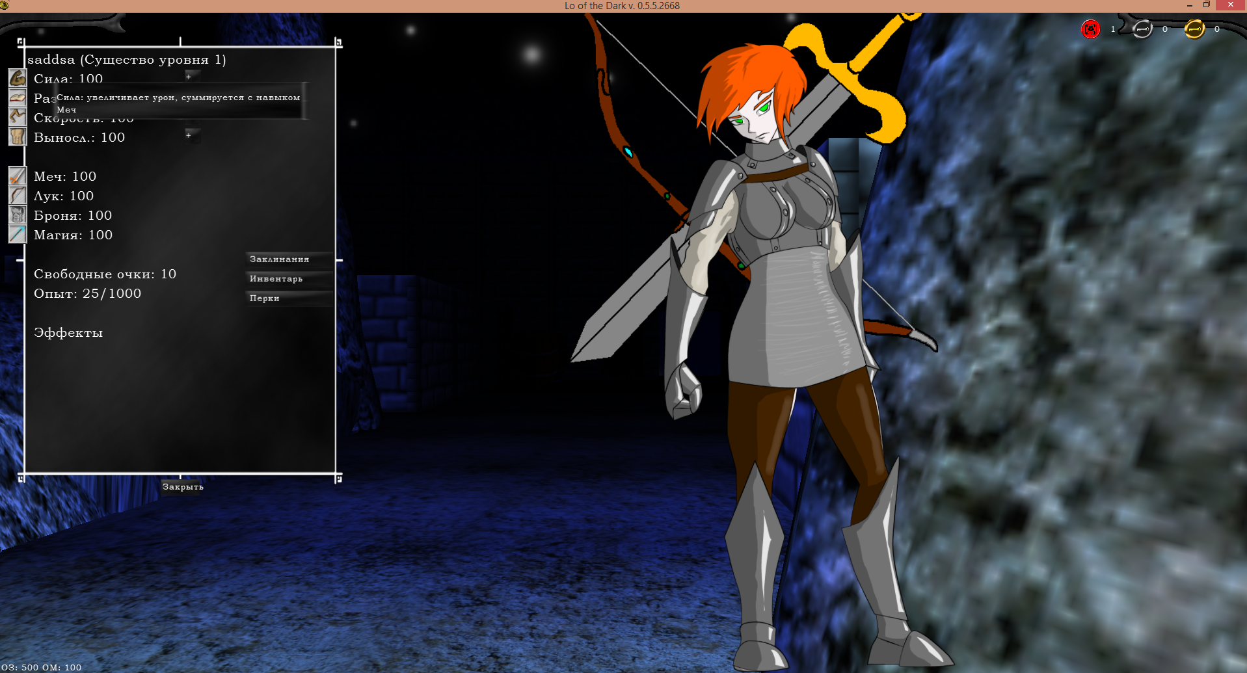Open the Перки perks list
The image size is (1247, 673).
[x=289, y=298]
